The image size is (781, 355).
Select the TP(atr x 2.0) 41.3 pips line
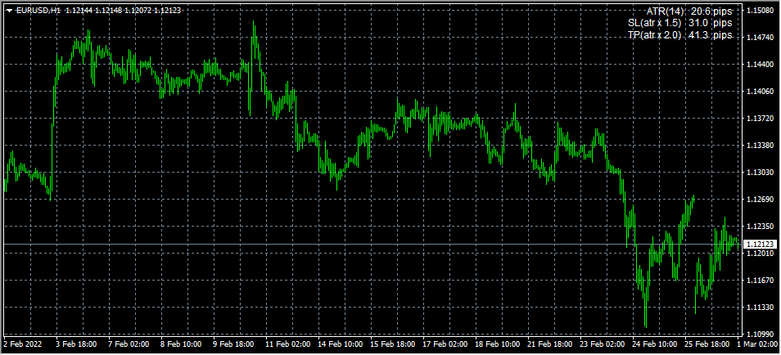tap(680, 35)
